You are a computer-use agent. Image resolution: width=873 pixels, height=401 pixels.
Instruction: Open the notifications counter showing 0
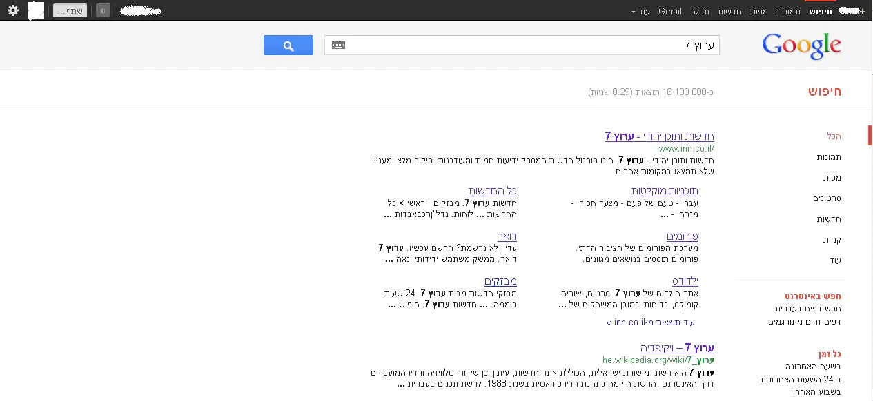pos(103,11)
